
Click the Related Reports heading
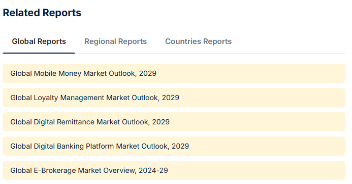pyautogui.click(x=42, y=13)
